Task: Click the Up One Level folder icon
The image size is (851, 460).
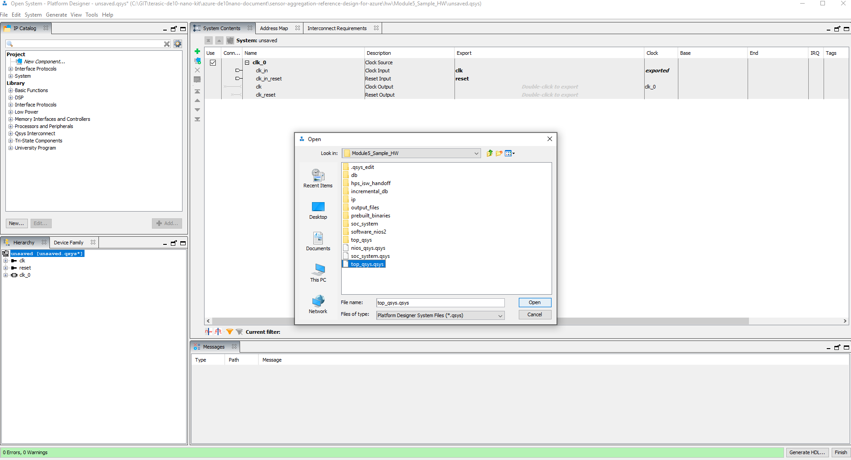Action: 490,153
